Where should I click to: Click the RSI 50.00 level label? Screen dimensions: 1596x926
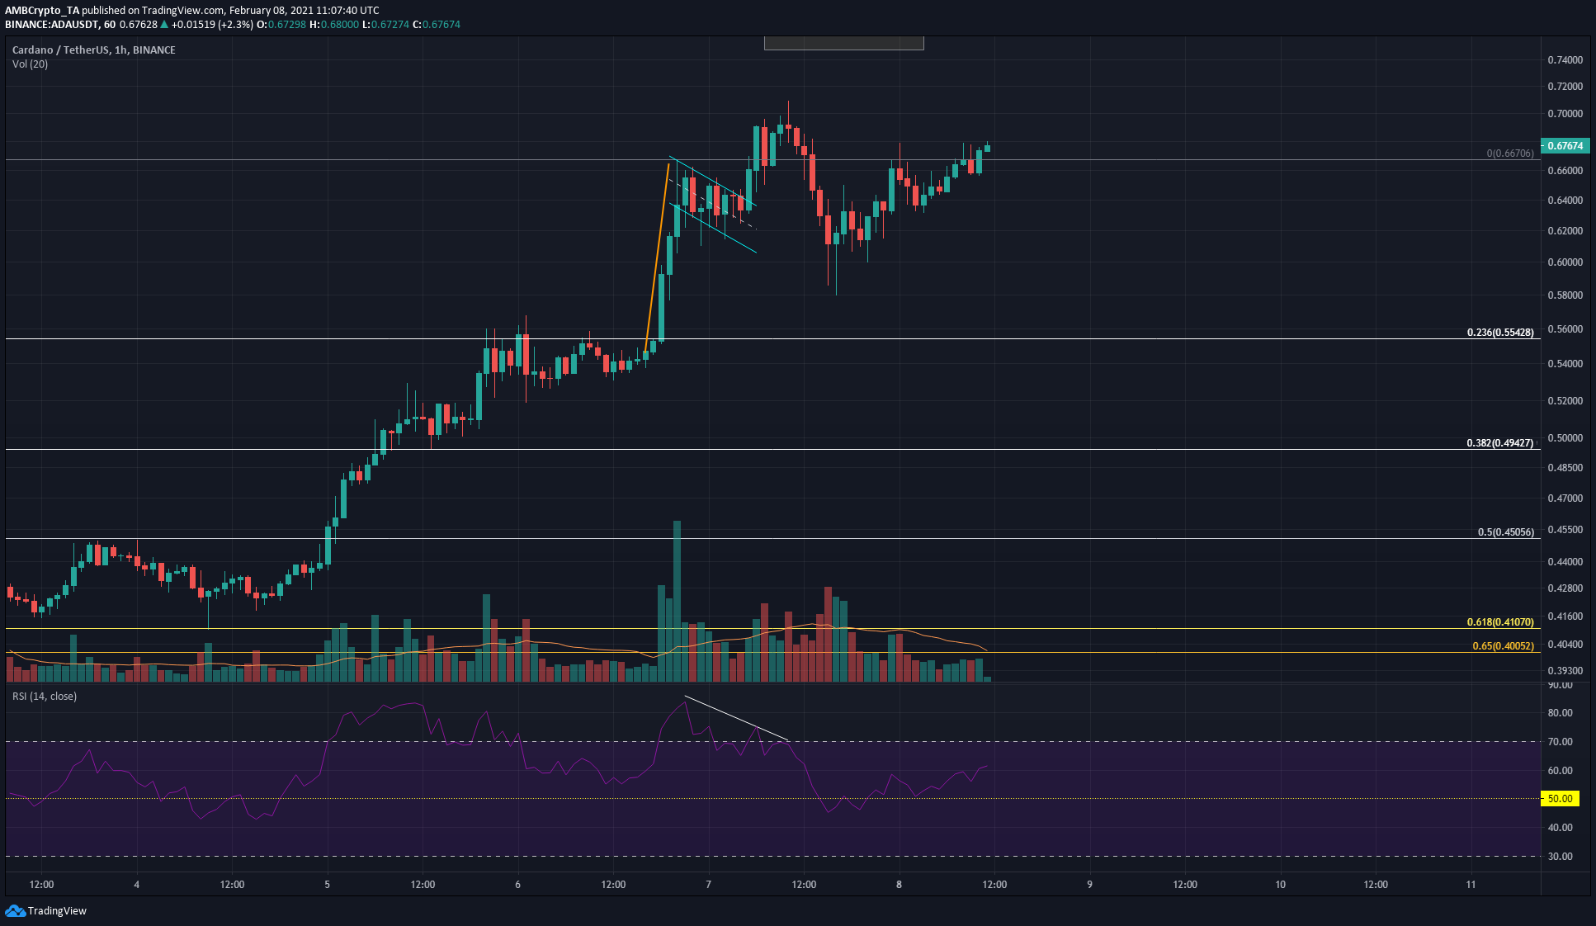(1560, 798)
